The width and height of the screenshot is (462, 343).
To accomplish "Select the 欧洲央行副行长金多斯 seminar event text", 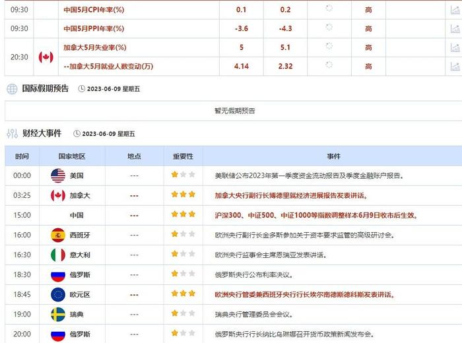I will coord(305,235).
